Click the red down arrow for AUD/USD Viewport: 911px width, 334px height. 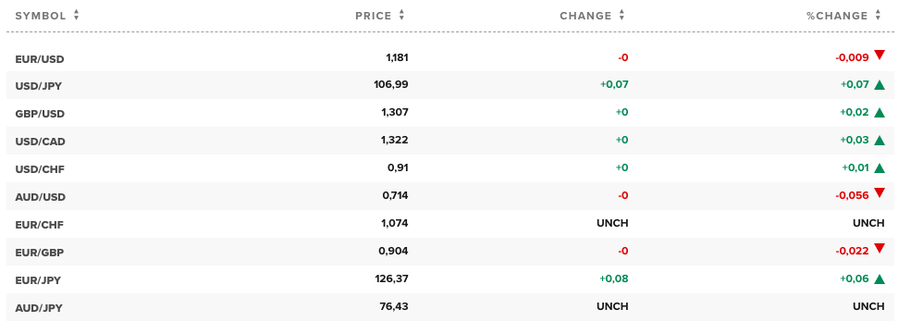[879, 192]
